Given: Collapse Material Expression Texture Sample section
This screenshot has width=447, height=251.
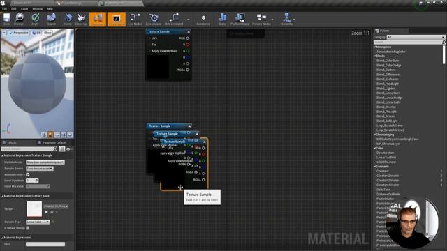Looking at the screenshot, I should (x=2, y=155).
